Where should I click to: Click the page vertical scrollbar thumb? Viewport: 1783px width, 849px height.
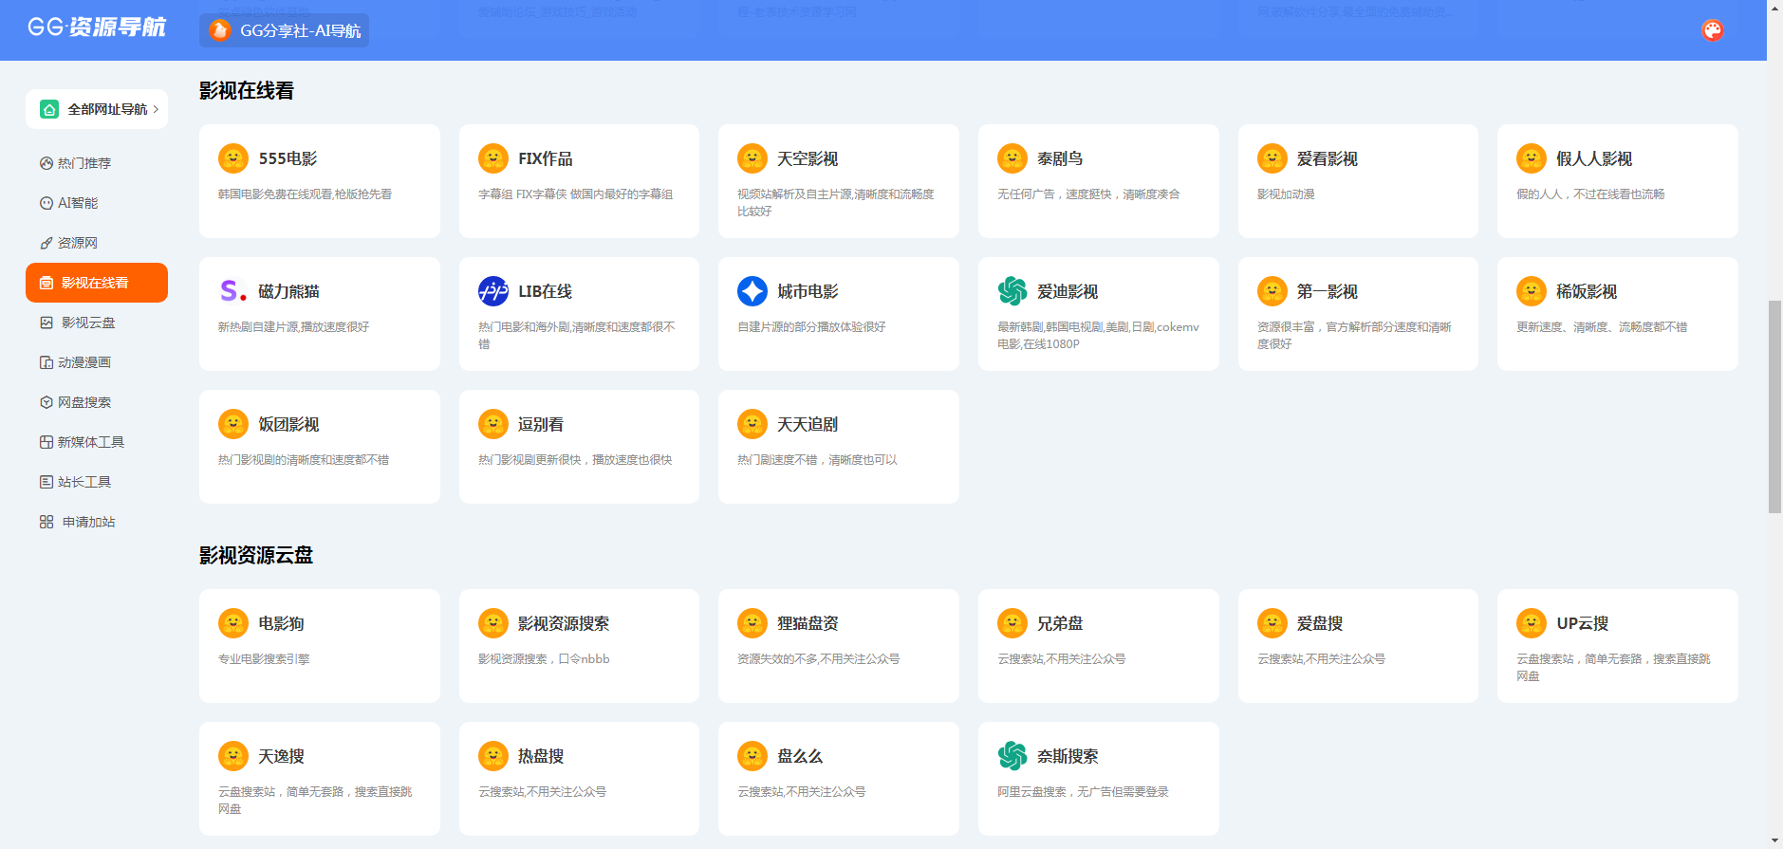1774,407
